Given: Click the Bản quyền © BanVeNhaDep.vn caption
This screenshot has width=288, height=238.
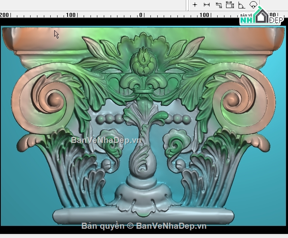Looking at the screenshot, I should (144, 226).
